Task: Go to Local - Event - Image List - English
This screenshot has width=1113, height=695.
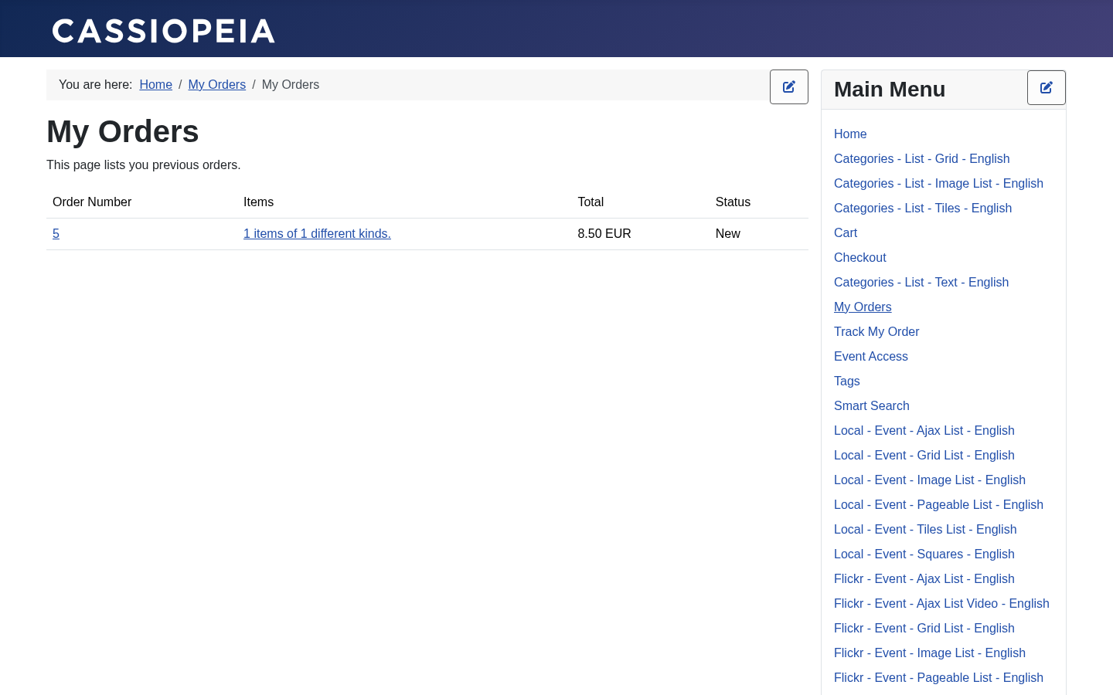Action: click(x=930, y=480)
